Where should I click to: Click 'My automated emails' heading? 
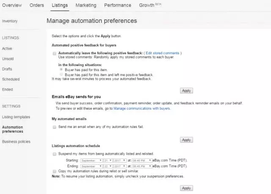coord(69,119)
